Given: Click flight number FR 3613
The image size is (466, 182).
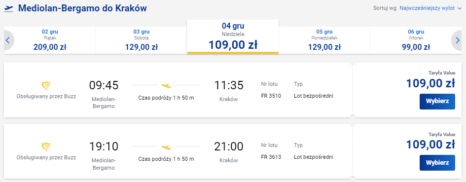Looking at the screenshot, I should (271, 157).
